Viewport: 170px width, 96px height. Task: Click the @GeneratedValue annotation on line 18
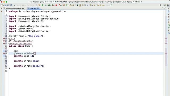pyautogui.click(x=23, y=53)
